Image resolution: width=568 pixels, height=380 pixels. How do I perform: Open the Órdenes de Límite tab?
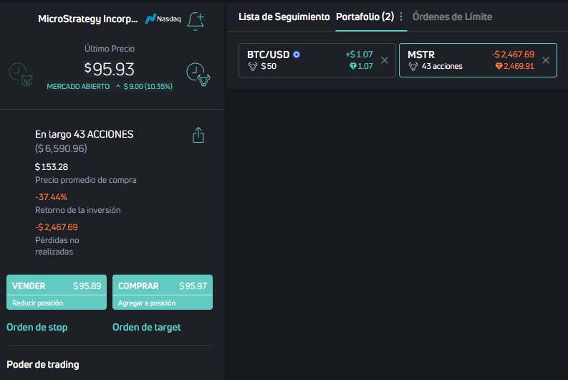(x=452, y=16)
